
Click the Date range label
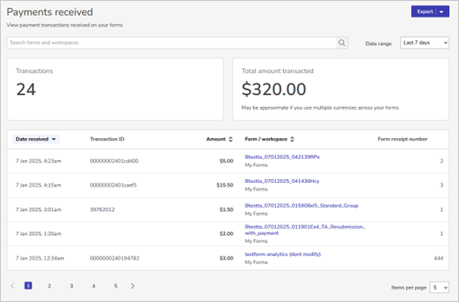click(x=378, y=43)
